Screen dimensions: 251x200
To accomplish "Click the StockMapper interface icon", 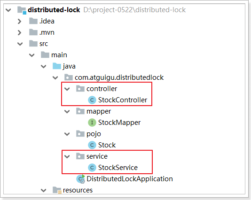I will click(x=92, y=123).
